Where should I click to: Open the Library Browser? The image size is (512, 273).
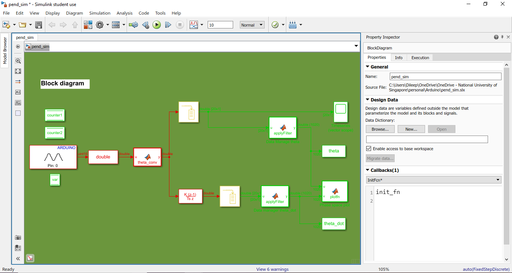pyautogui.click(x=88, y=25)
